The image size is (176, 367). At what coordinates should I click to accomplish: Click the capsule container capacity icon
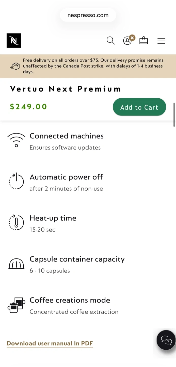point(16,264)
